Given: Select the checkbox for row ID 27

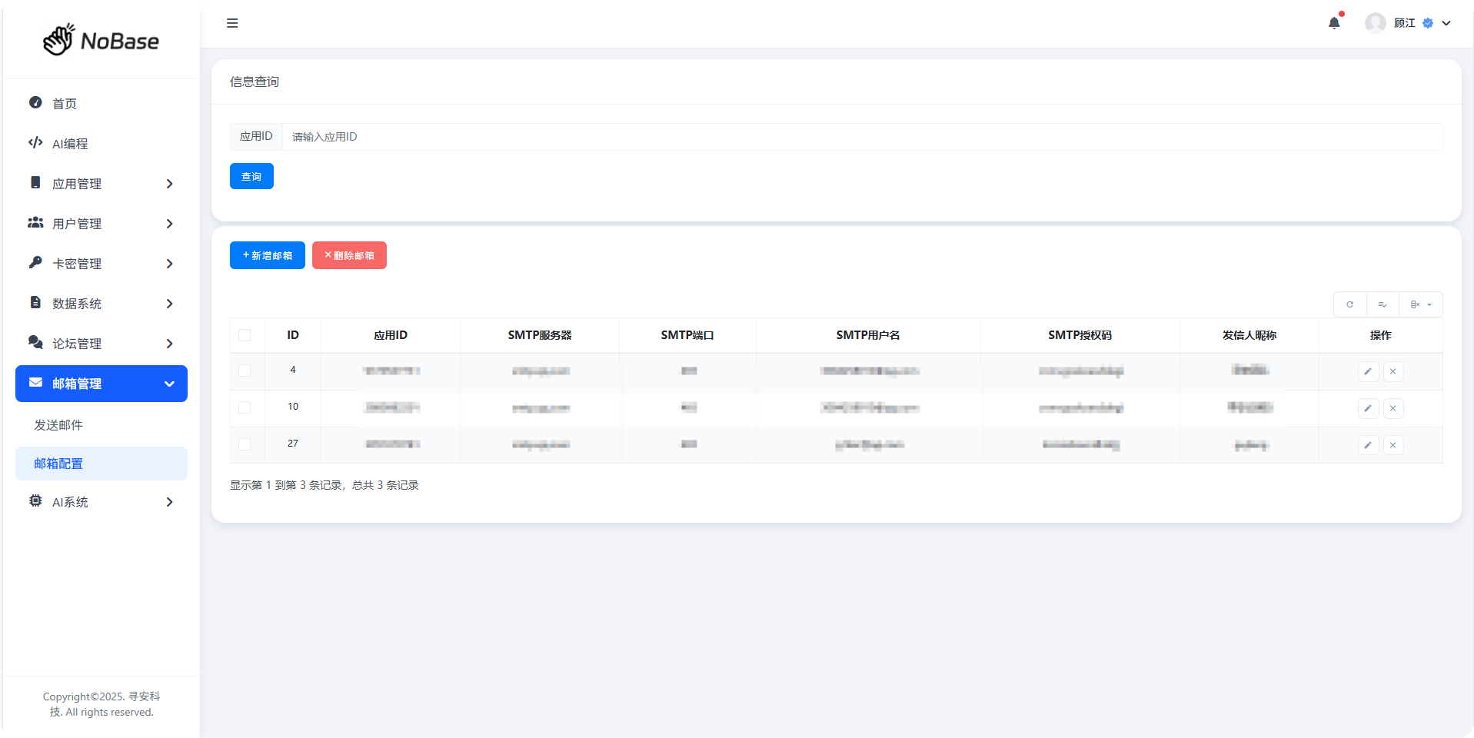Looking at the screenshot, I should (245, 444).
